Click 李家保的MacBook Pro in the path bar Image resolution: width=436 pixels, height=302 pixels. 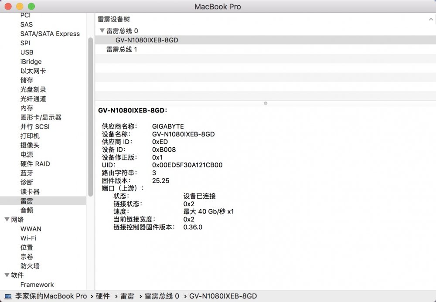click(x=51, y=296)
